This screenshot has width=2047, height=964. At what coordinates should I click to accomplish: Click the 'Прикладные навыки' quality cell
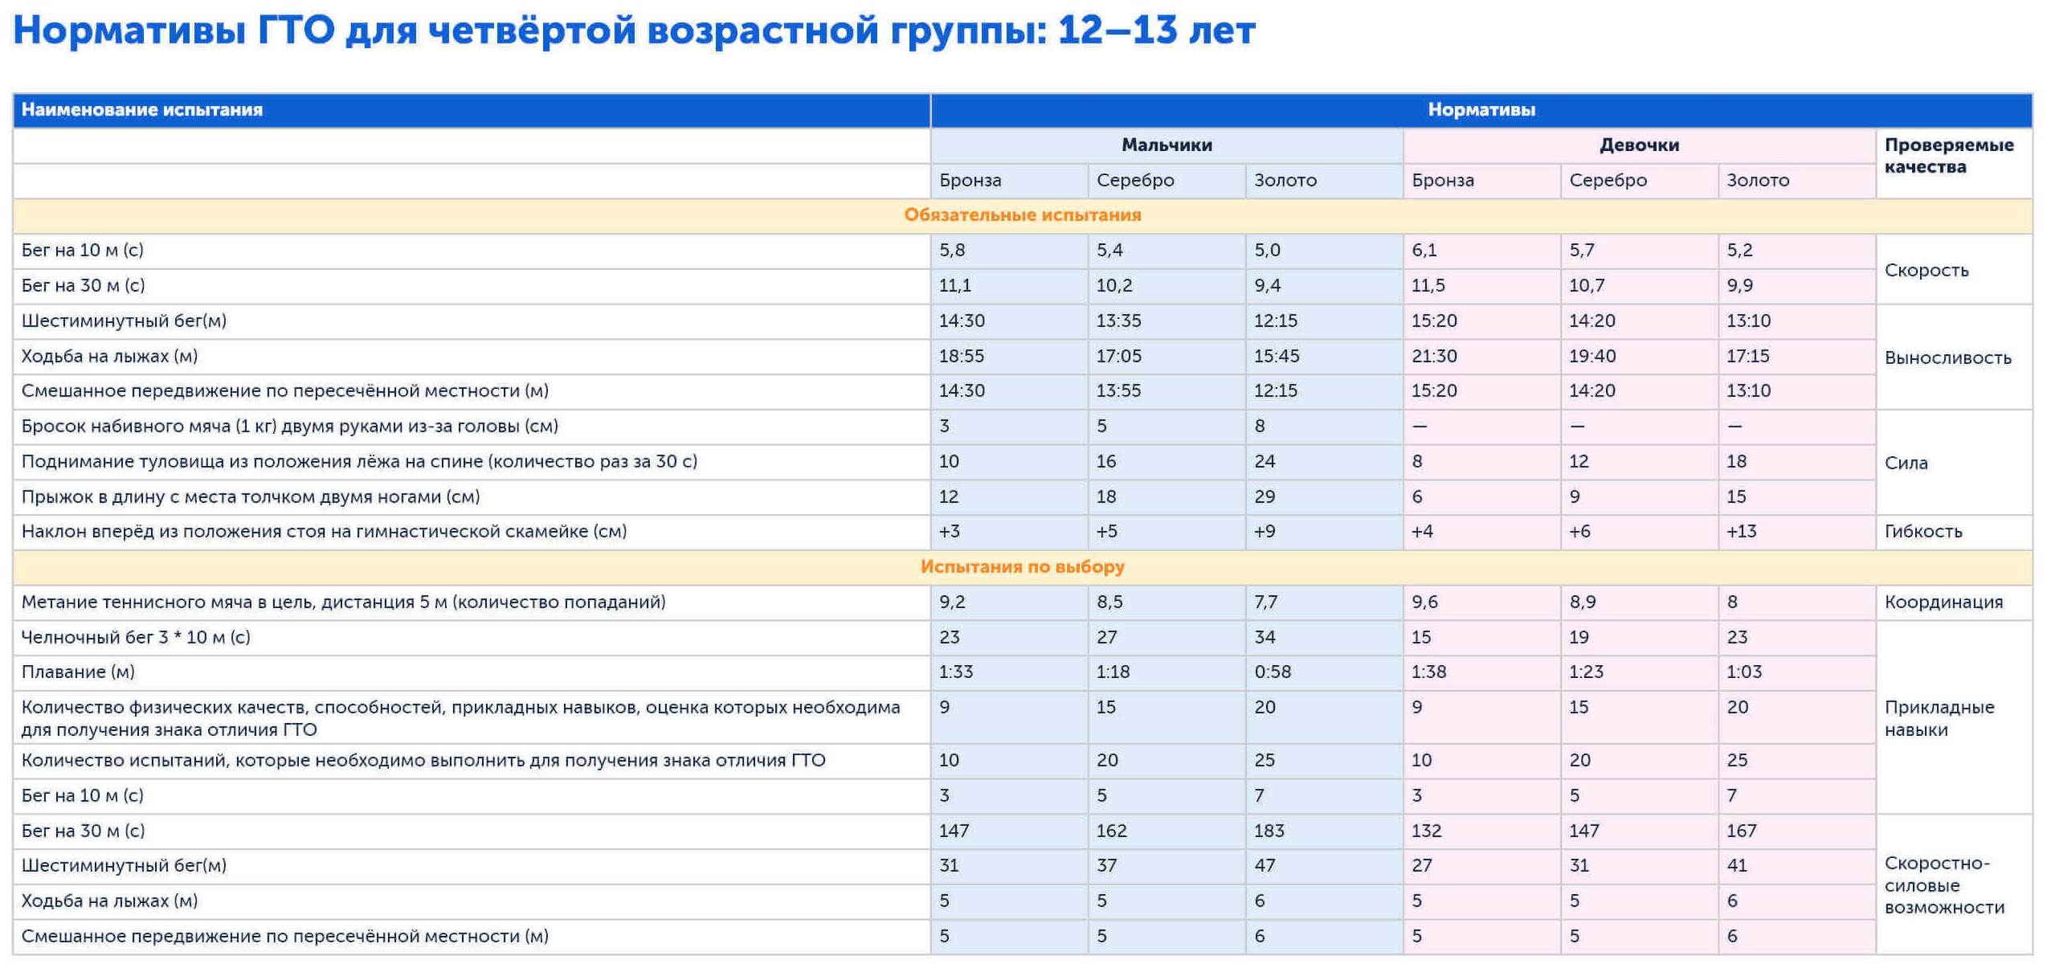(1939, 719)
